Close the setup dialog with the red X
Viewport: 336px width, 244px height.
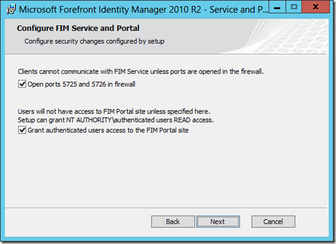pyautogui.click(x=315, y=7)
